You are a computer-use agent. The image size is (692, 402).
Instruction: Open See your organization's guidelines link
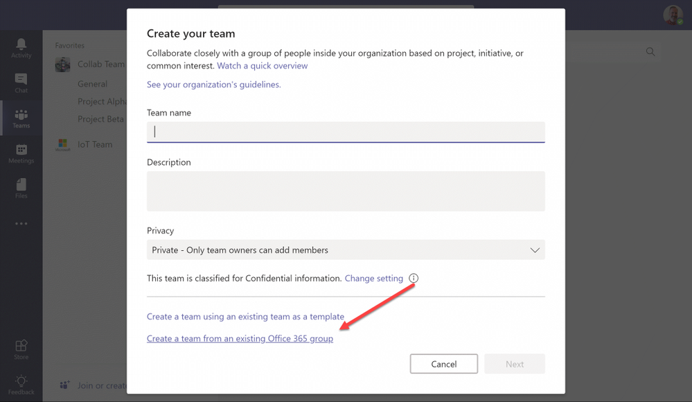click(x=213, y=85)
